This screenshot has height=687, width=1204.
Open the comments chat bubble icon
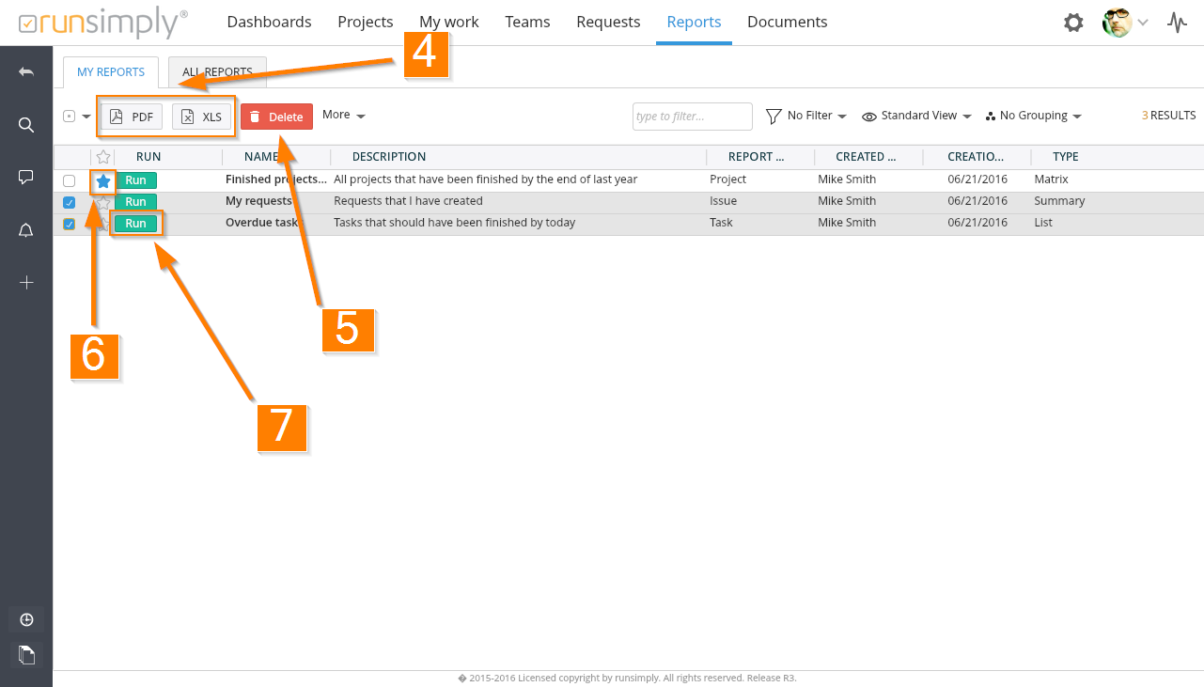coord(26,177)
